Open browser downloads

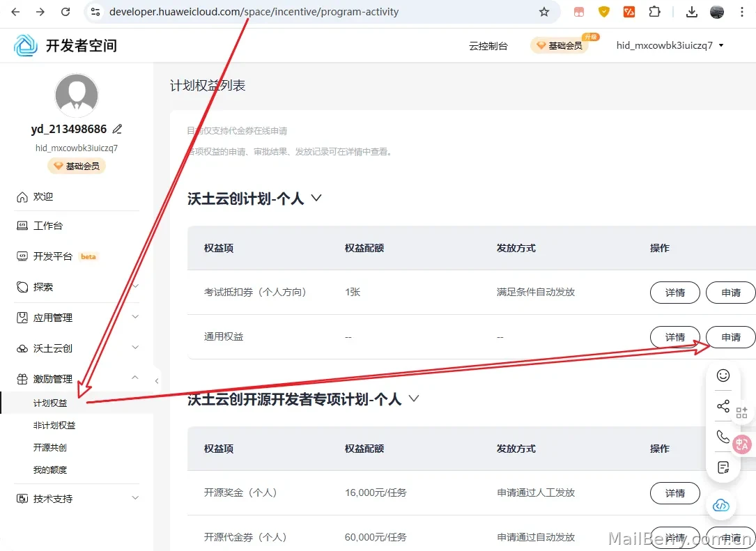point(692,12)
